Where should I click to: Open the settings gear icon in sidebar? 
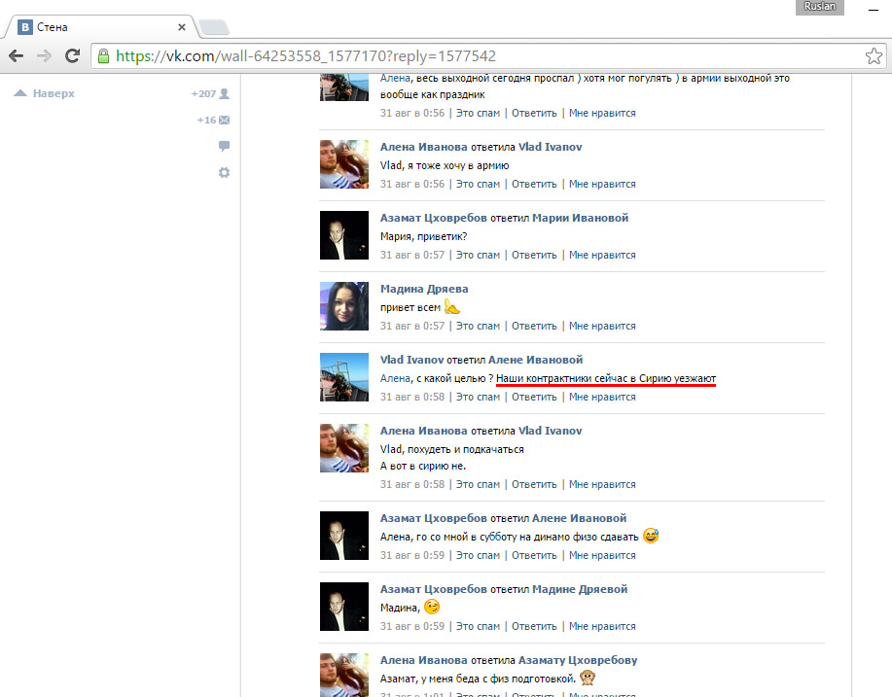click(224, 172)
